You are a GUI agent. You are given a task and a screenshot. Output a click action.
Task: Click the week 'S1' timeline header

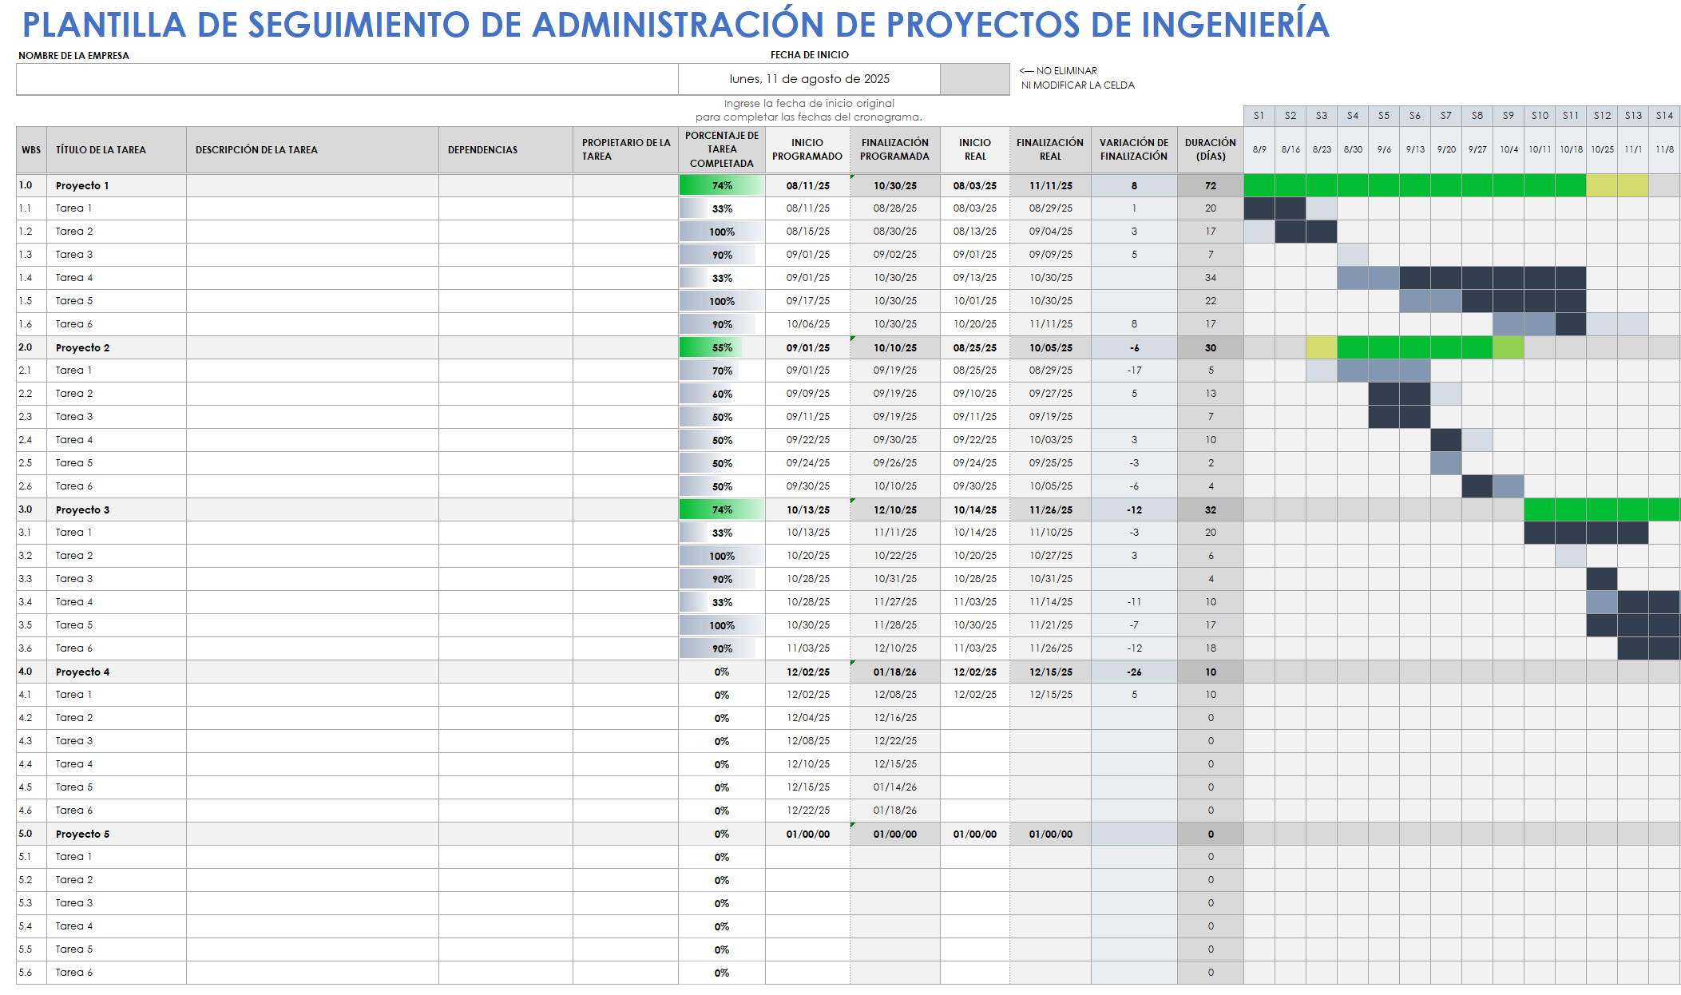pyautogui.click(x=1259, y=116)
